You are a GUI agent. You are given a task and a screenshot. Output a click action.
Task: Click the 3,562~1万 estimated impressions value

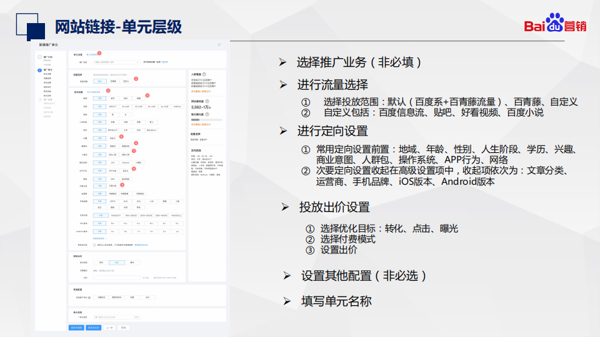tap(201, 107)
